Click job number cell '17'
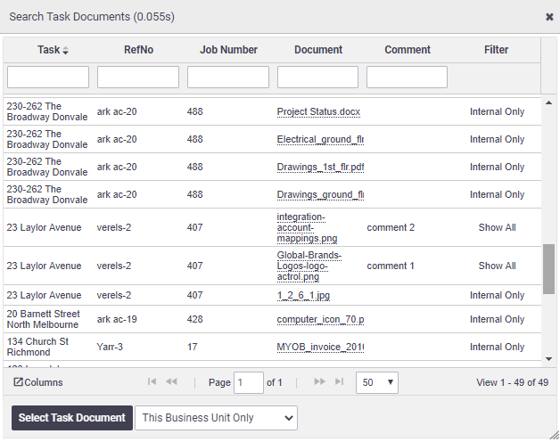The height and width of the screenshot is (442, 560). pyautogui.click(x=192, y=347)
